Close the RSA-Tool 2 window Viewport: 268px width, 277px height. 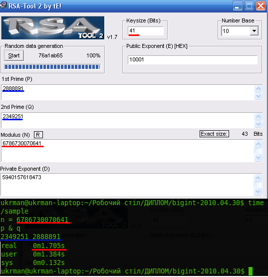pyautogui.click(x=261, y=6)
